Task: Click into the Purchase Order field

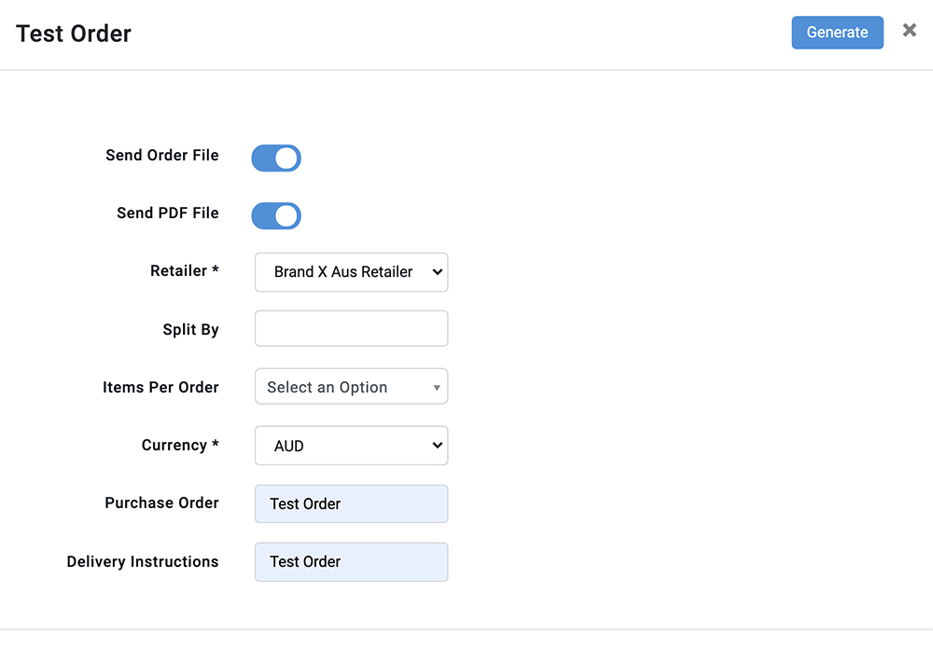Action: click(351, 503)
